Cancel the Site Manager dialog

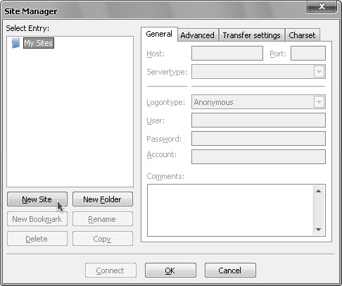(x=230, y=271)
